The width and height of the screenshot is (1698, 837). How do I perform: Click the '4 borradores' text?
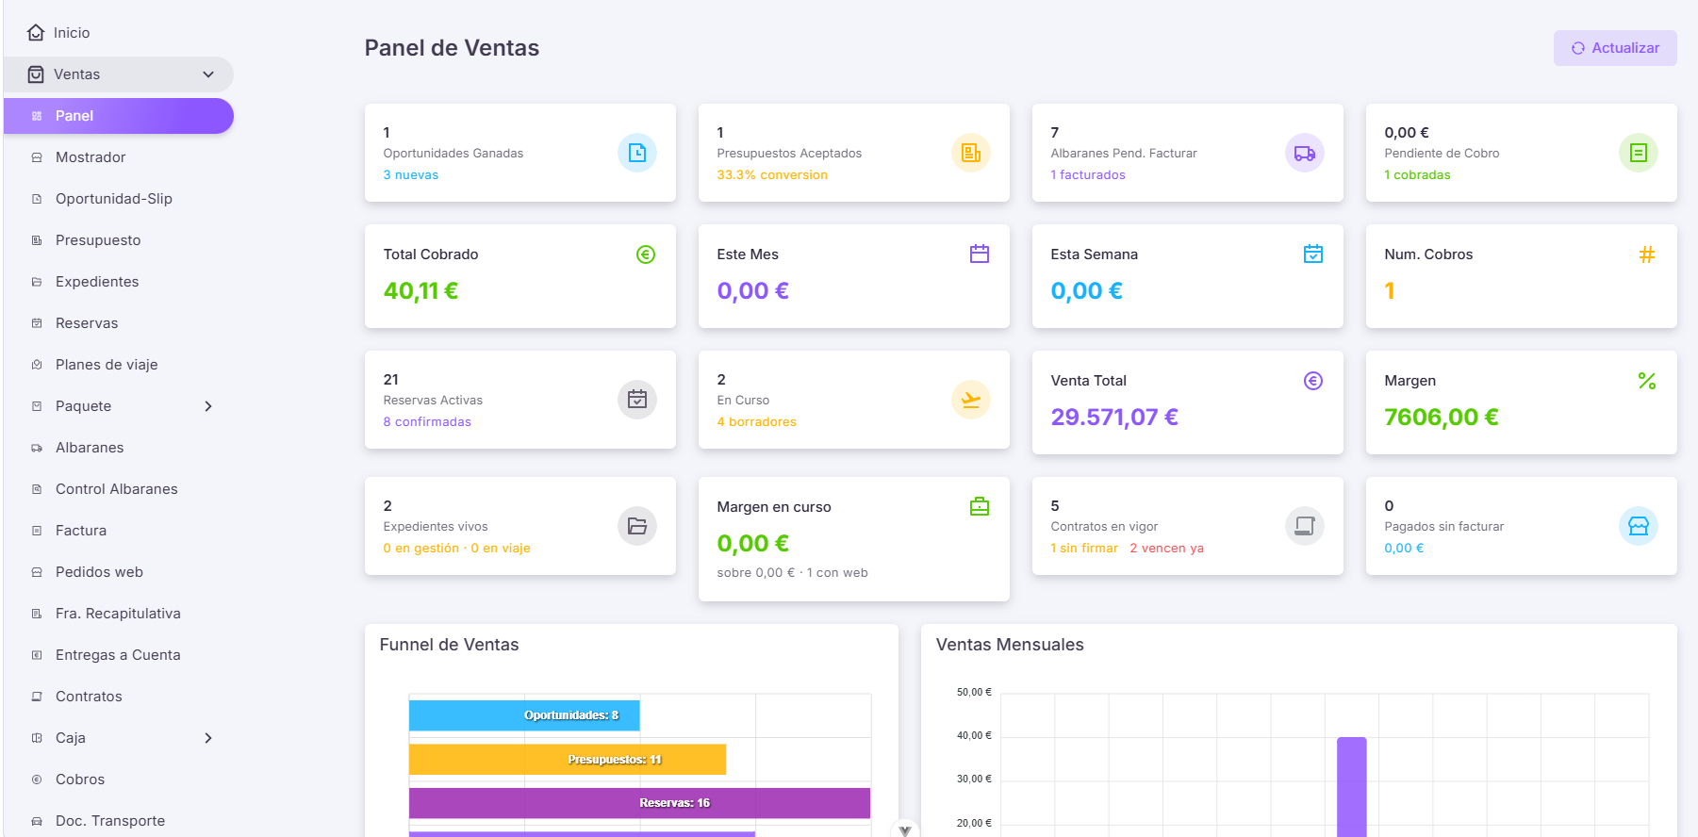756,422
